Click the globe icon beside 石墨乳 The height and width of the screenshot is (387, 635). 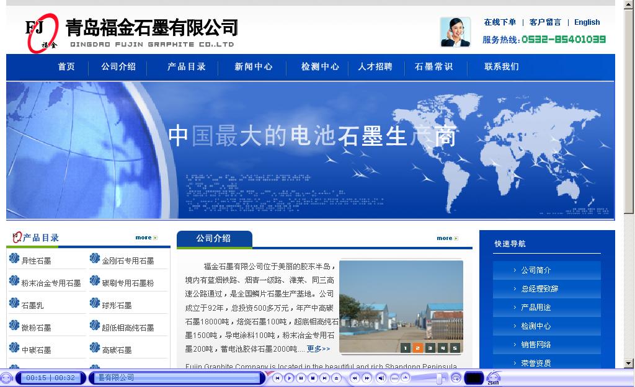click(14, 303)
